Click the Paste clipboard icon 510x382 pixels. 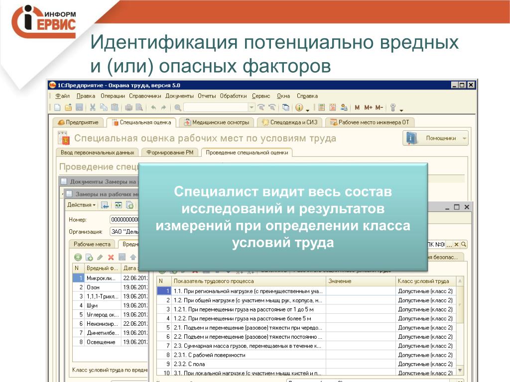[x=115, y=107]
